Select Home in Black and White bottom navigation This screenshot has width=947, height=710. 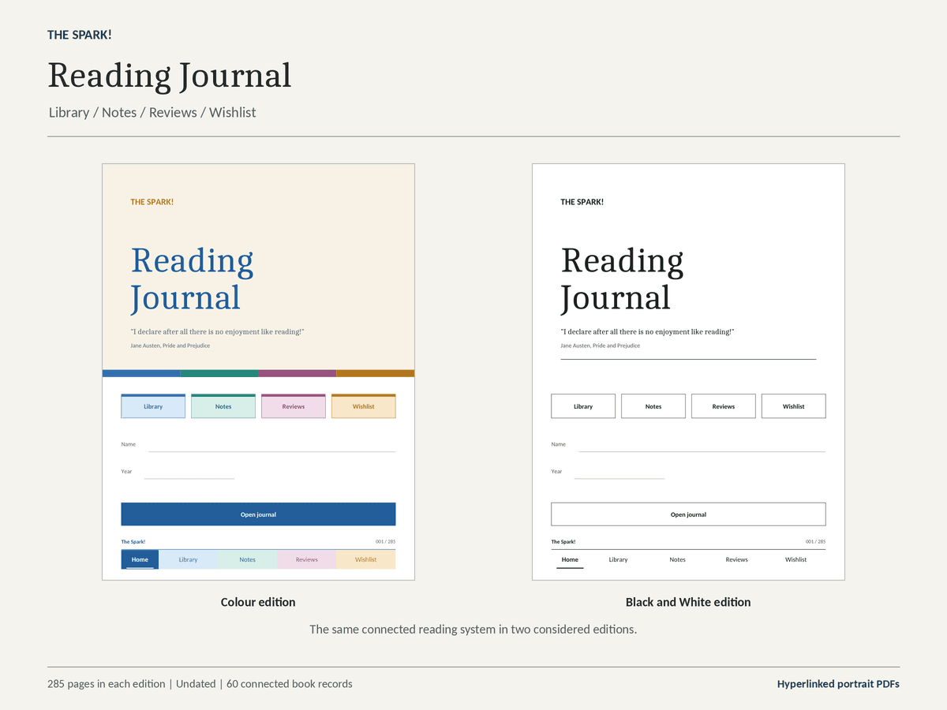(x=570, y=559)
